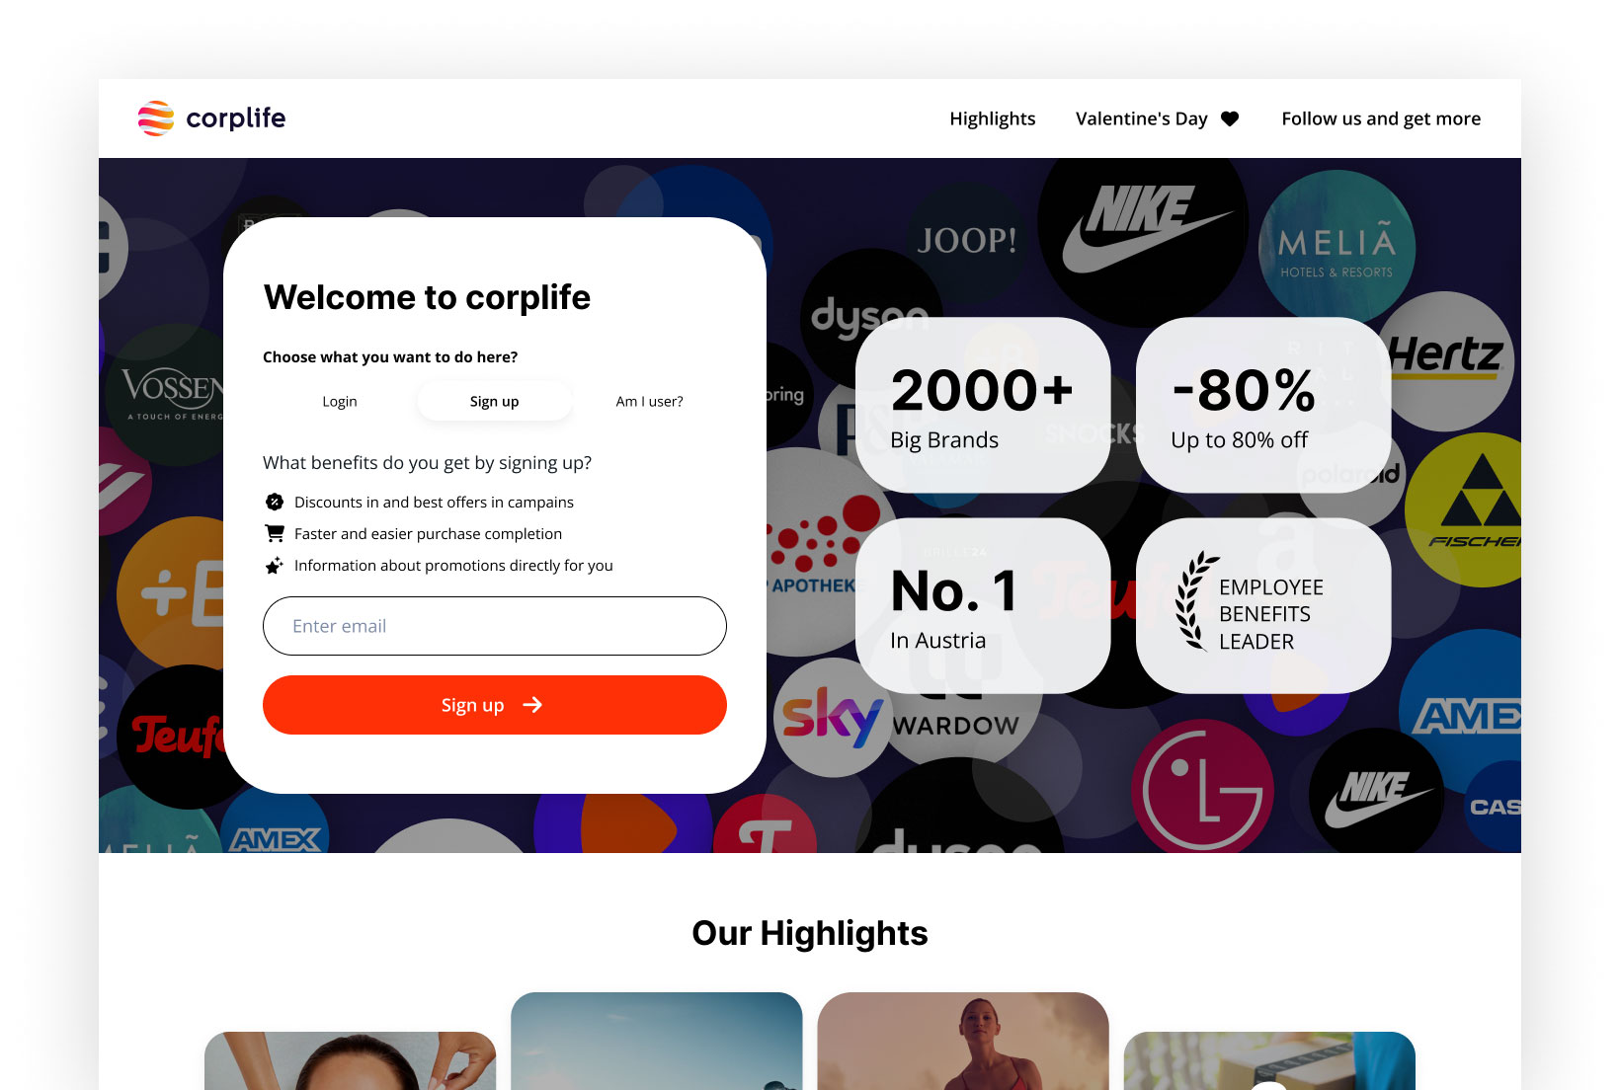1620x1090 pixels.
Task: Focus the Enter email input field
Action: (x=495, y=626)
